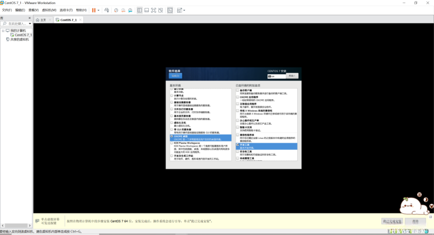Select CentOS 7_1 in the library tree
Screen dimensions: 434x235
24,35
